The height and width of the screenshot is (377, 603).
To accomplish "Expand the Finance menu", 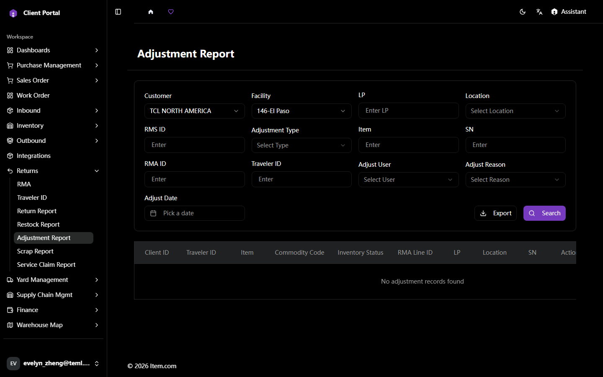I will click(53, 310).
